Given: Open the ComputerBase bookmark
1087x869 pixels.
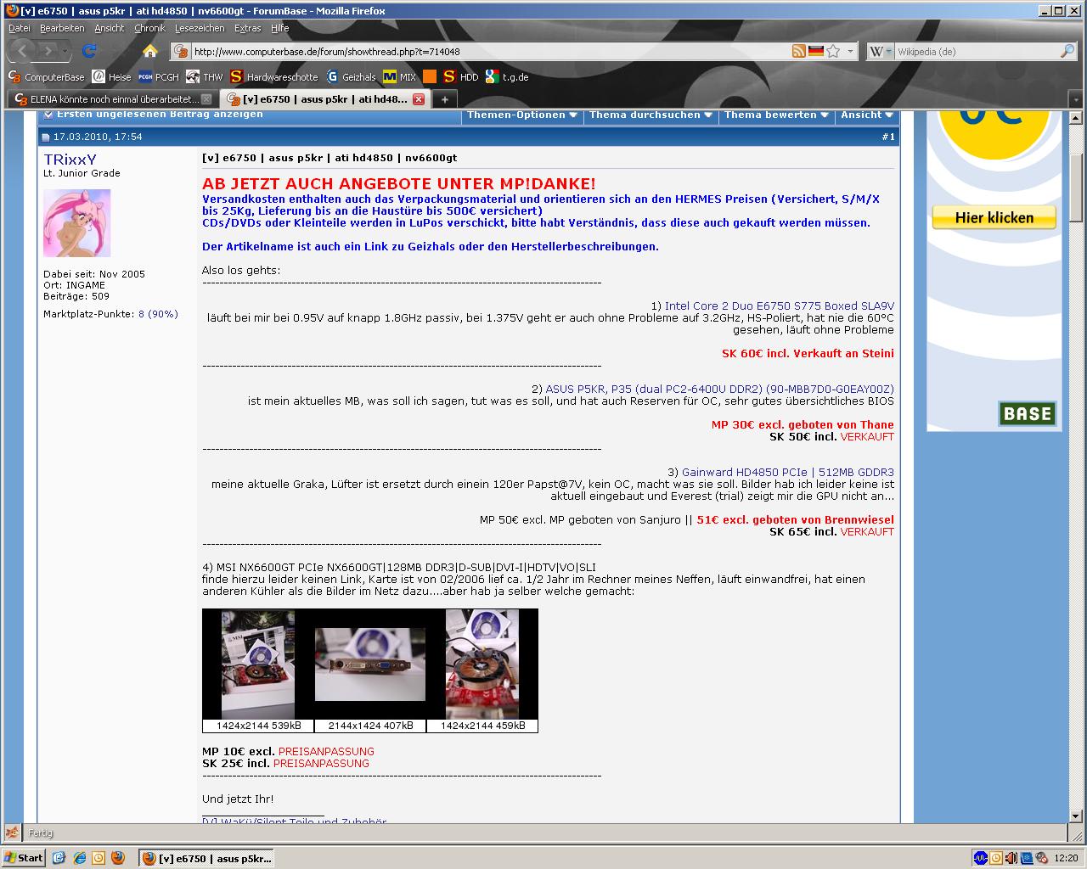Looking at the screenshot, I should click(x=46, y=77).
